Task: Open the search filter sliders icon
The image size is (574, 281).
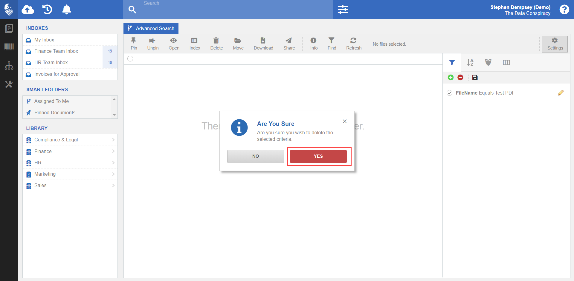Action: (343, 10)
